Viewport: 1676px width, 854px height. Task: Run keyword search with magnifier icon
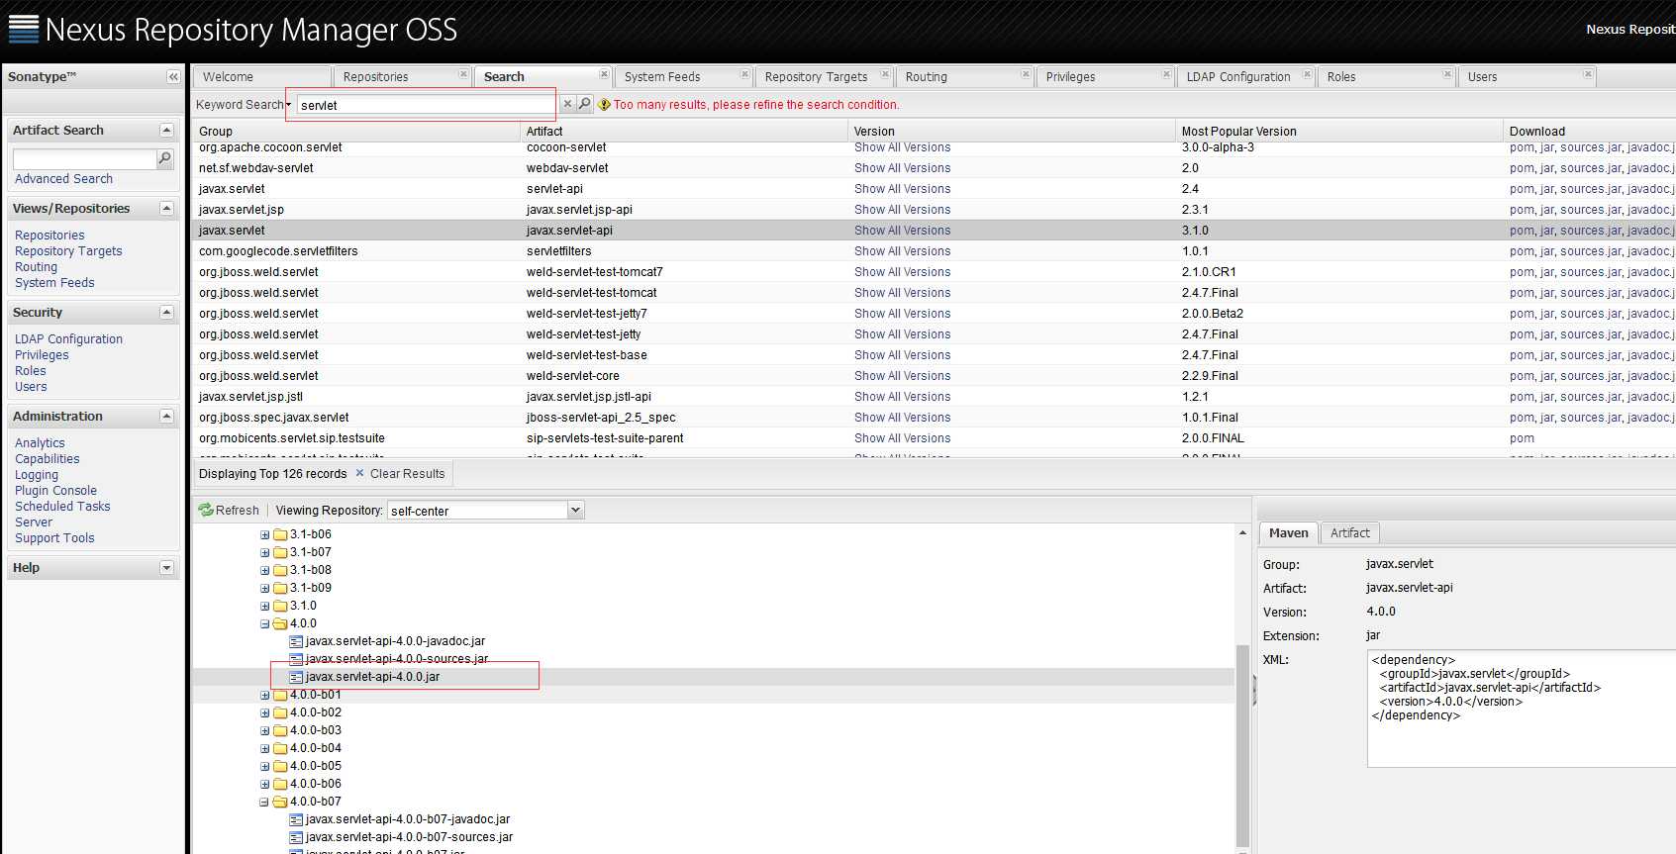click(x=584, y=104)
